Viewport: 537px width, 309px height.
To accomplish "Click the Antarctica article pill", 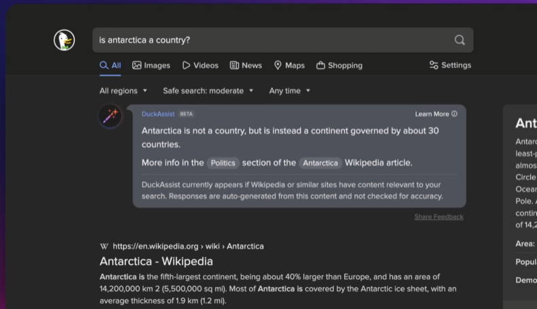I will tap(320, 163).
